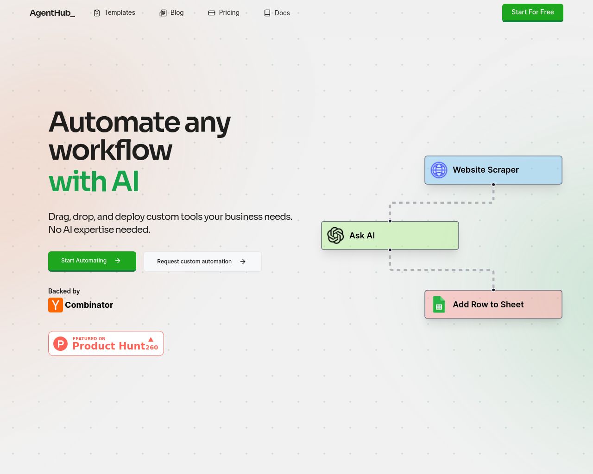Click the arrow icon inside Start Automating button
Image resolution: width=593 pixels, height=474 pixels.
tap(118, 261)
